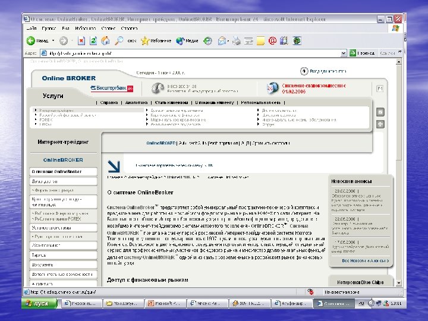Click Все Новости и Анонсы link
The image size is (428, 321).
coord(365,261)
